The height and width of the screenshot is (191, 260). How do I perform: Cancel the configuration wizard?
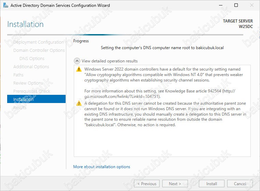240,184
